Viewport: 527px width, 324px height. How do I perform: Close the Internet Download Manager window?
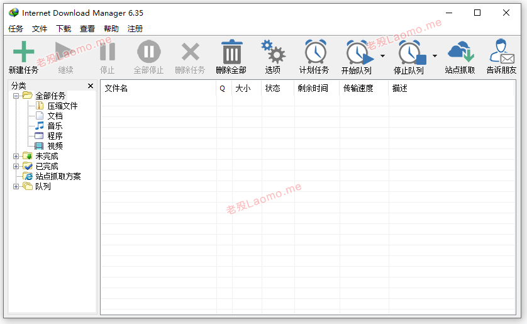[506, 13]
